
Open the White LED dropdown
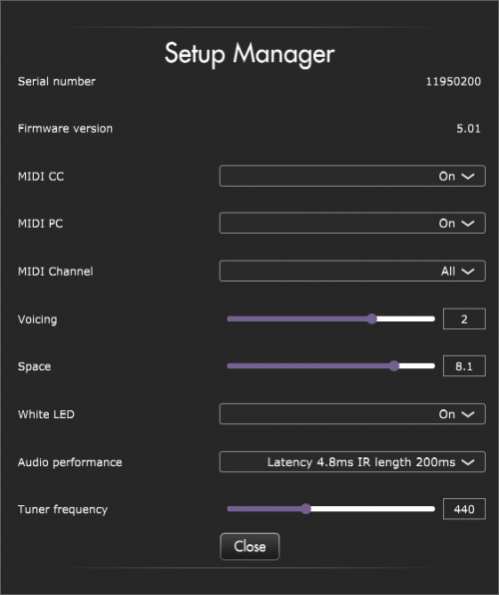coord(352,413)
